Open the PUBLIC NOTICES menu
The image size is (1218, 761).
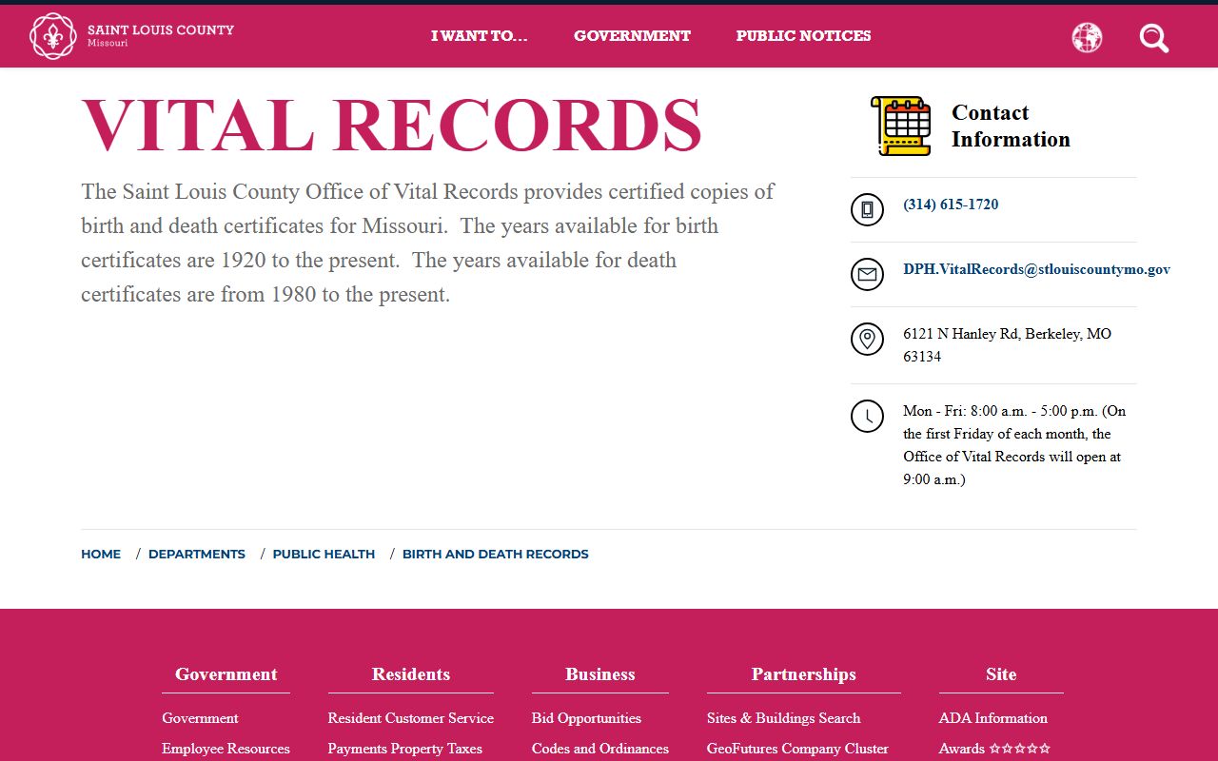click(803, 36)
